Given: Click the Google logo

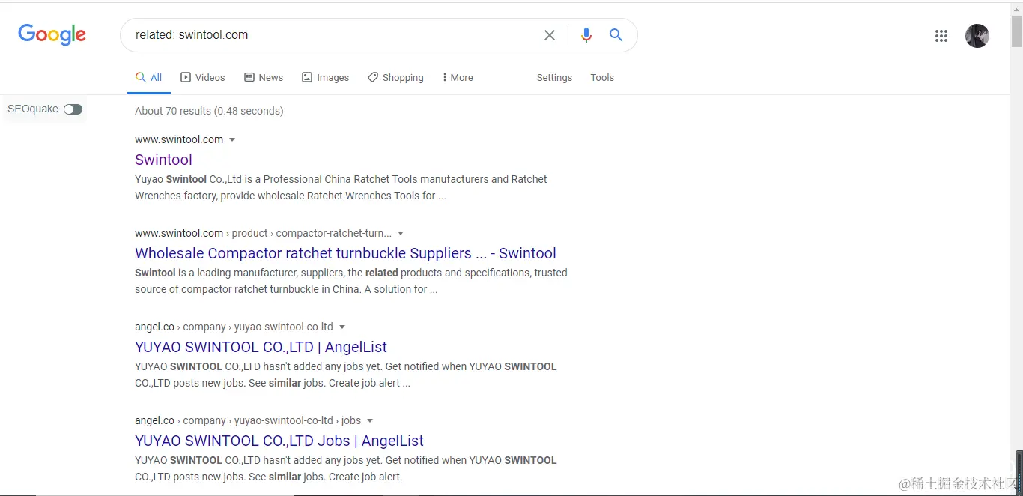Looking at the screenshot, I should 52,34.
